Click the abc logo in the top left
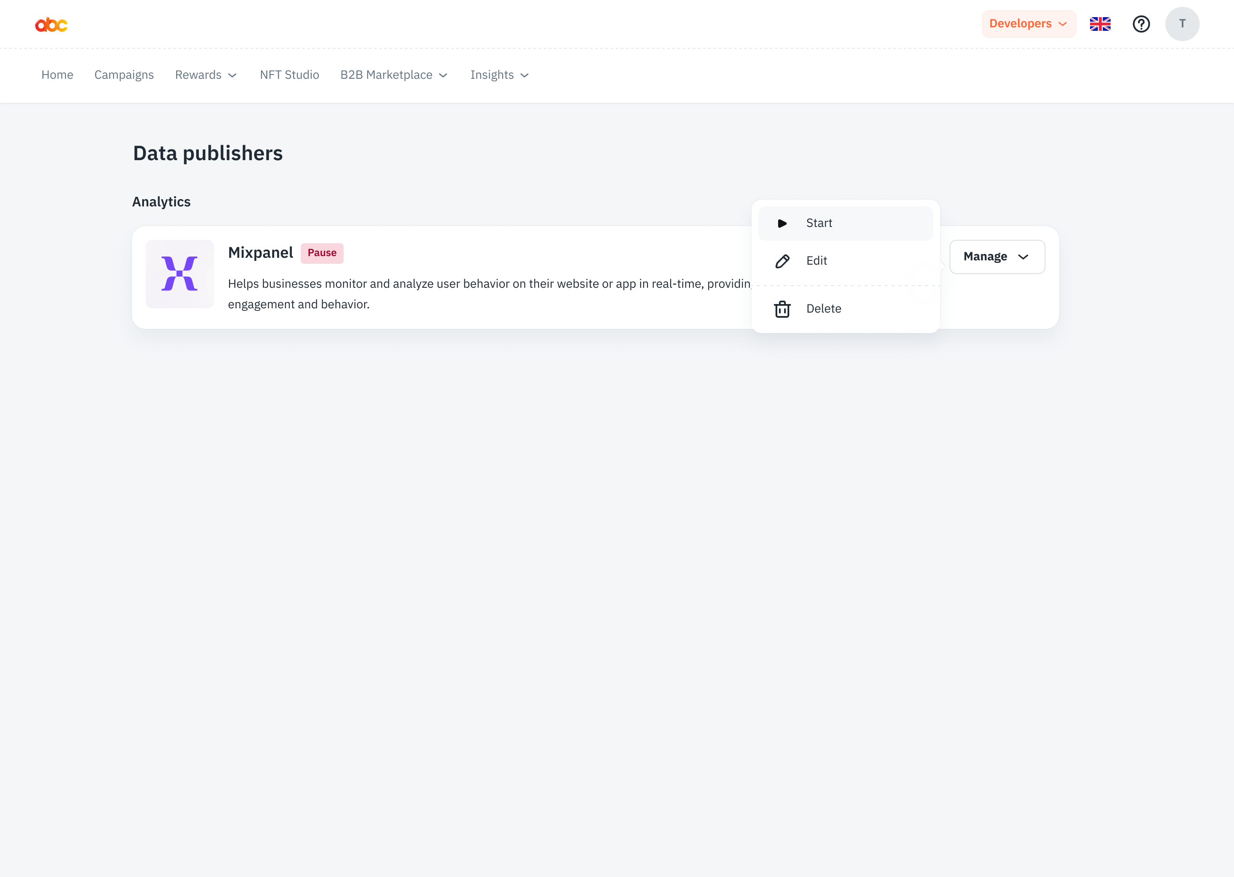 [x=51, y=24]
